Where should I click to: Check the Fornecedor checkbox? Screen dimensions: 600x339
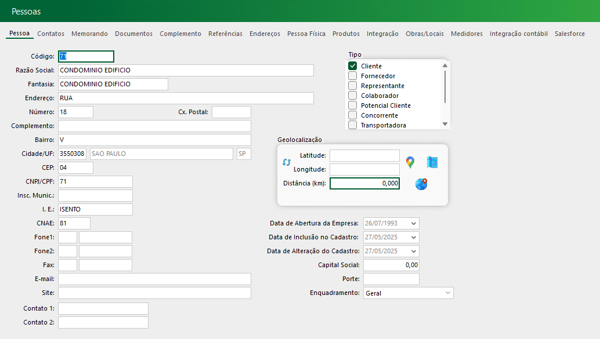click(352, 76)
